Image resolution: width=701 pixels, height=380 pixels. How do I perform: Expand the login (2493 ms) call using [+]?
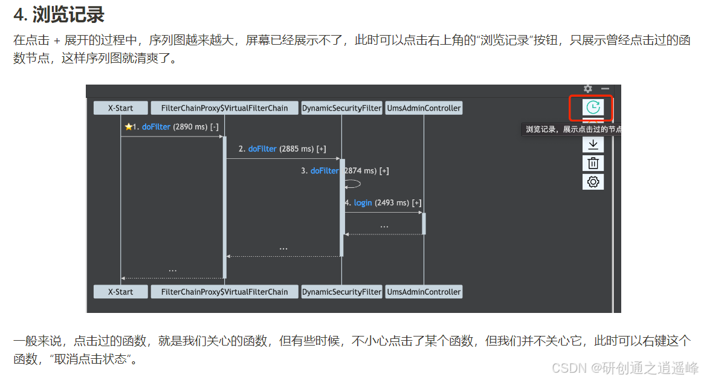tap(416, 203)
